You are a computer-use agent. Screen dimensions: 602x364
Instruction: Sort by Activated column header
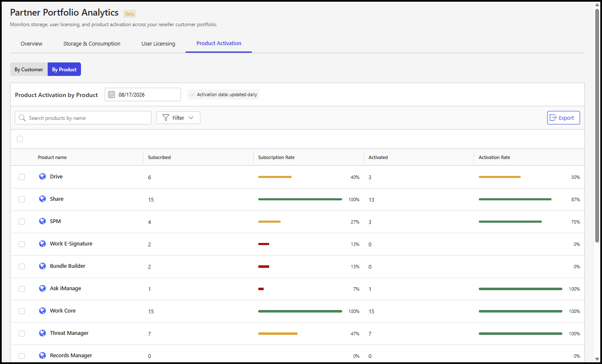point(378,157)
